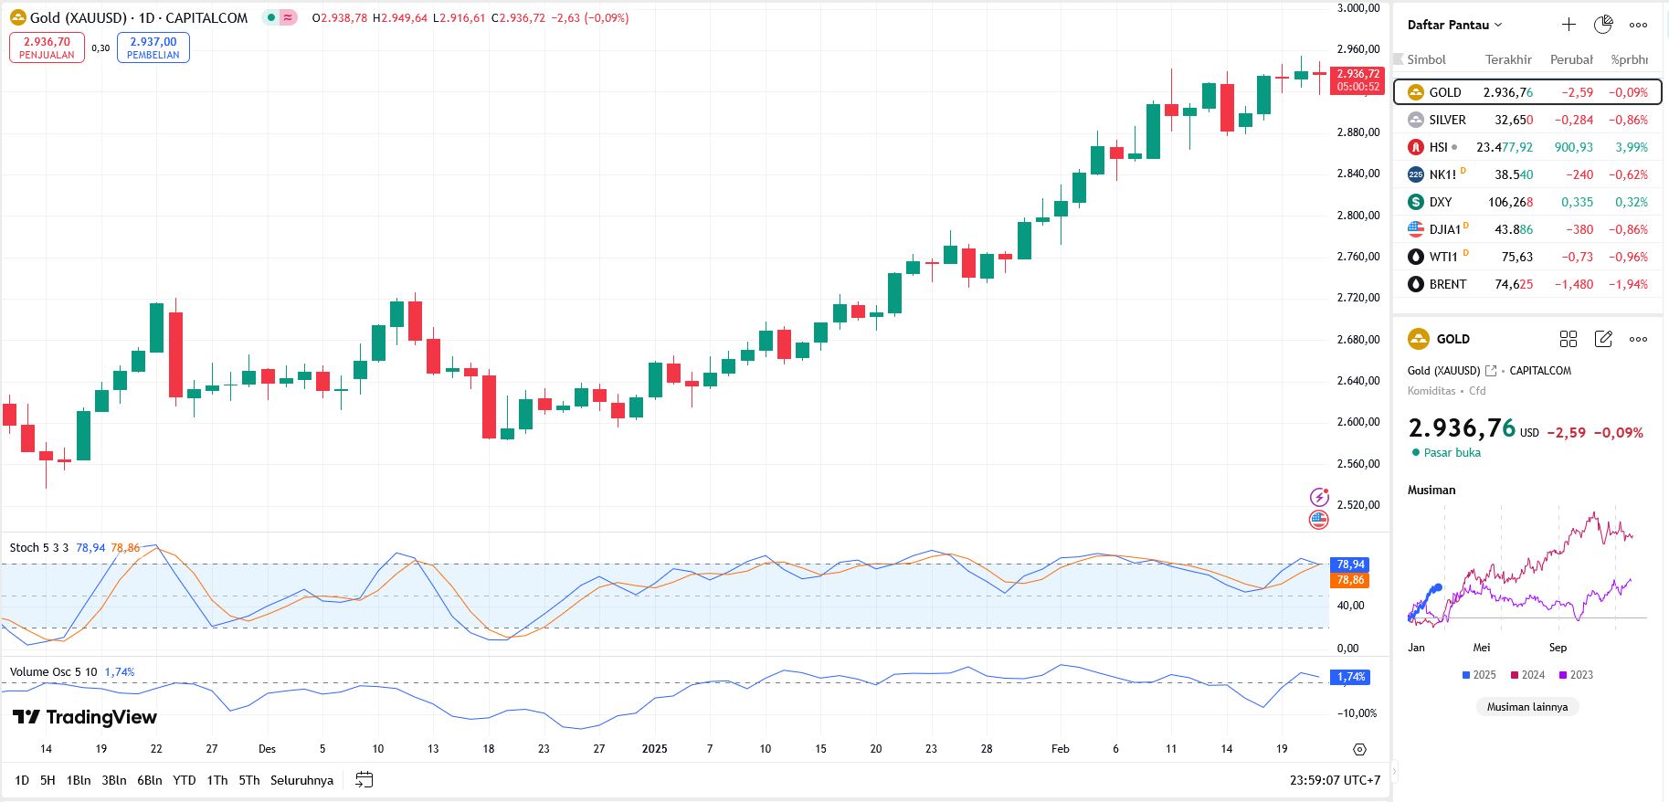The width and height of the screenshot is (1669, 802).
Task: Add a symbol to the watchlist
Action: tap(1569, 25)
